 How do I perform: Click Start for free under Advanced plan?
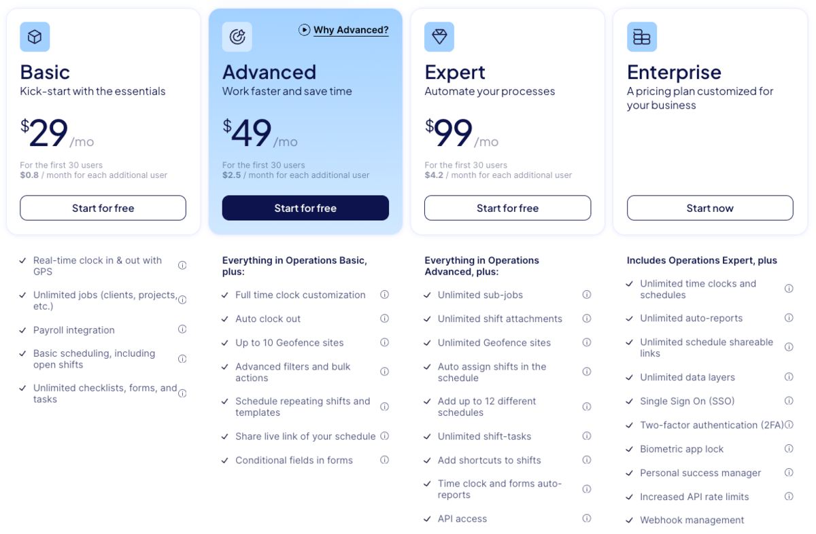305,208
